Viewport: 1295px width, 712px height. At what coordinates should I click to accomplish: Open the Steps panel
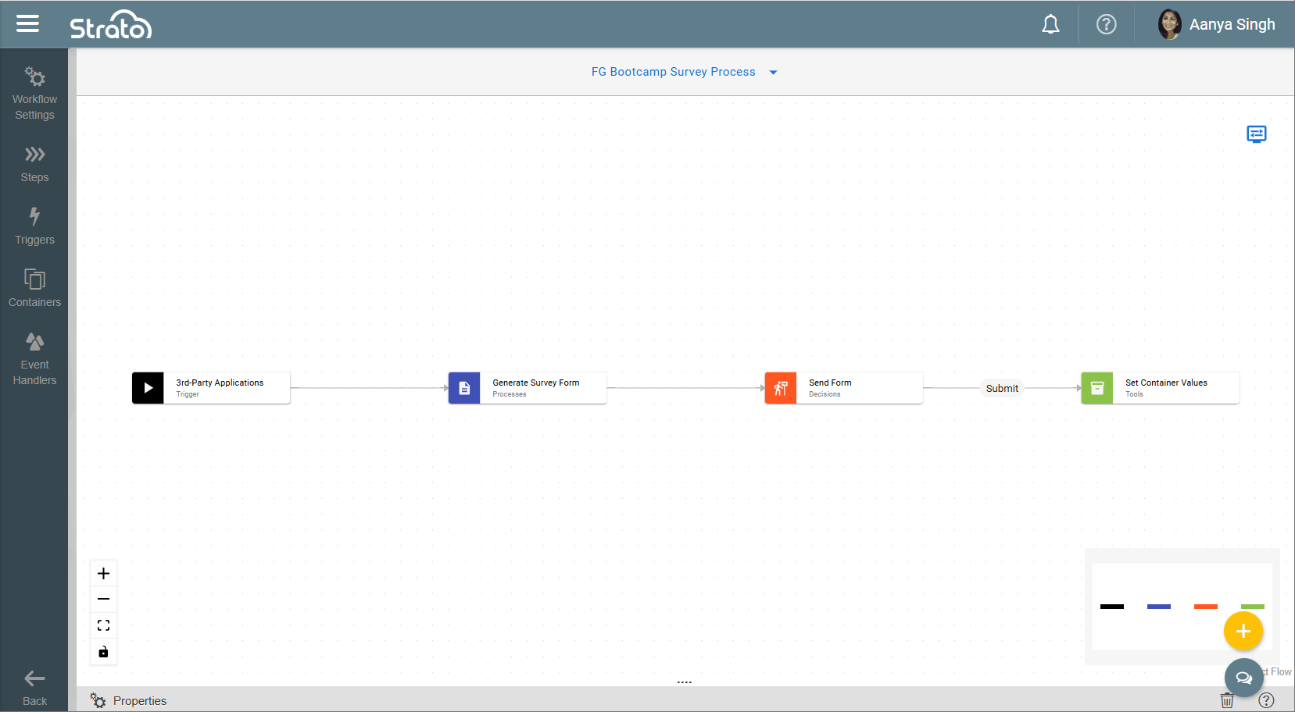[x=34, y=163]
